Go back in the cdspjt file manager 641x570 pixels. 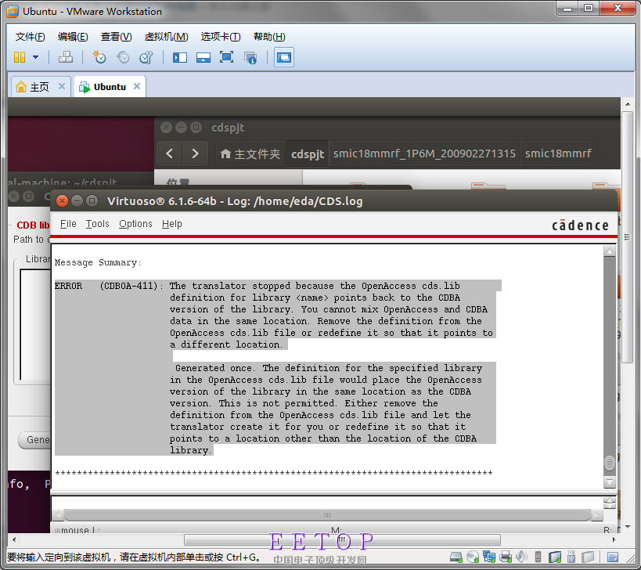coord(170,153)
